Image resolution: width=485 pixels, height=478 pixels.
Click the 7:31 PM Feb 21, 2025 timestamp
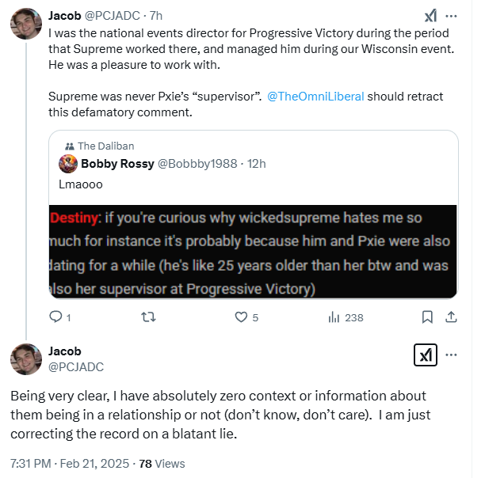click(x=70, y=464)
